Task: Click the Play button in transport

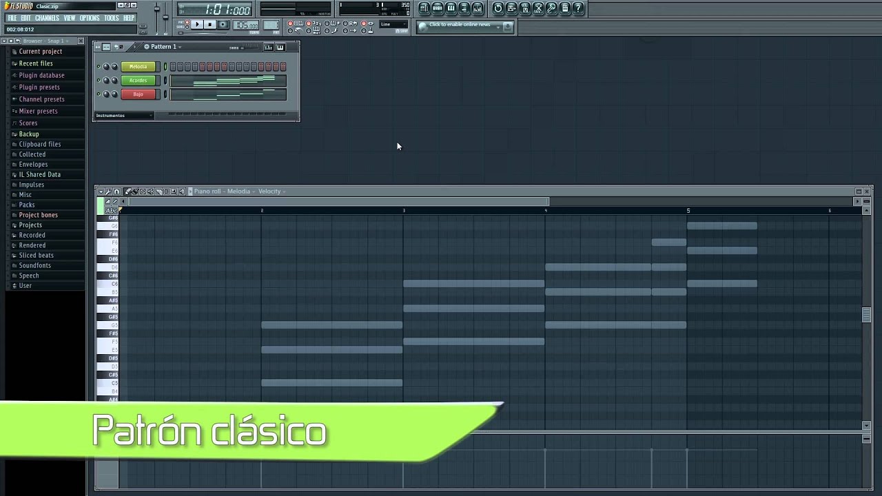Action: (x=197, y=24)
